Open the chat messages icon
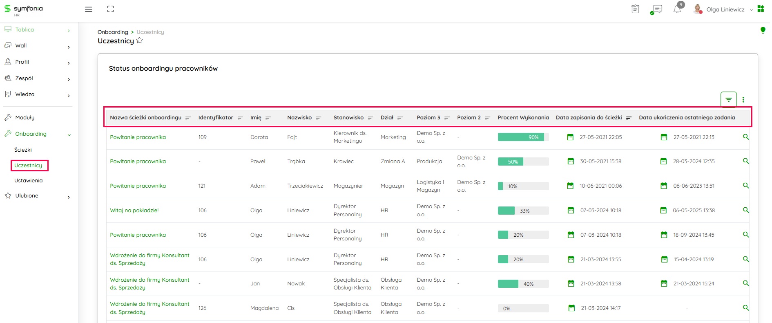This screenshot has width=772, height=323. tap(657, 9)
